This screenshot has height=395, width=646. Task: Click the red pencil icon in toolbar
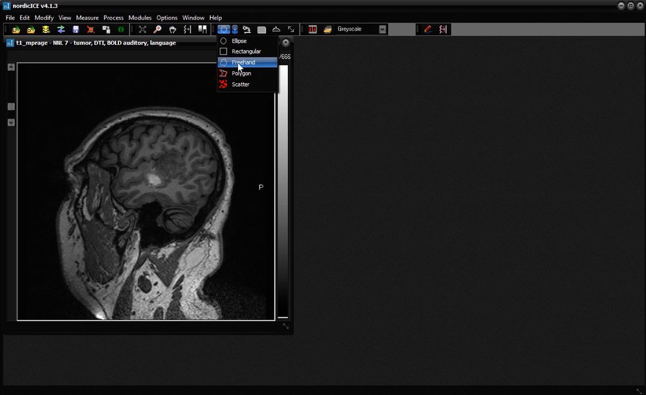(428, 29)
